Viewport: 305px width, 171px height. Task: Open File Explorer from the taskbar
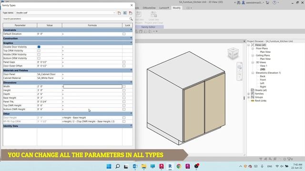144,166
